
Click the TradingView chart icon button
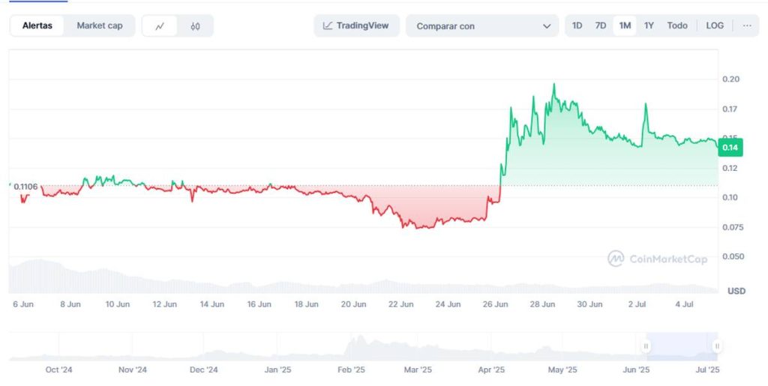(x=356, y=25)
